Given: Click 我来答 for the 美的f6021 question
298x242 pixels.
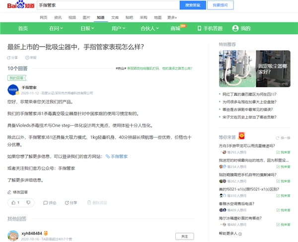Looking at the screenshot, I should coord(284,195).
